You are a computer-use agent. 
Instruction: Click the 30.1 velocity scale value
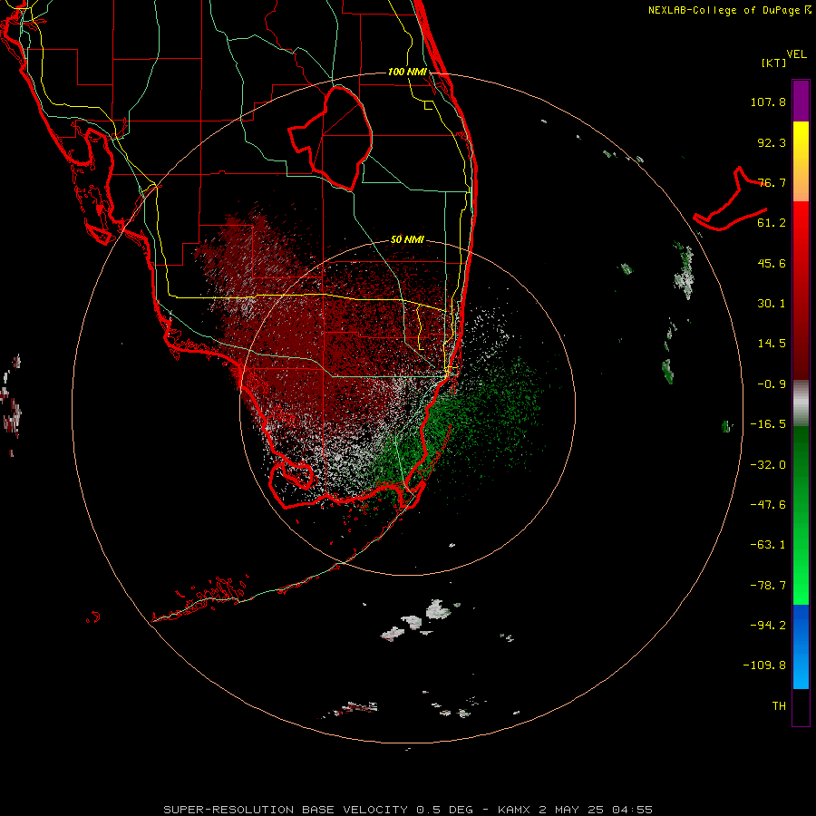pyautogui.click(x=772, y=304)
